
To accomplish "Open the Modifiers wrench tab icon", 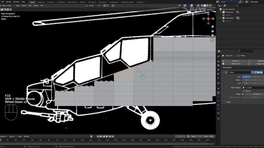I will click(218, 92).
